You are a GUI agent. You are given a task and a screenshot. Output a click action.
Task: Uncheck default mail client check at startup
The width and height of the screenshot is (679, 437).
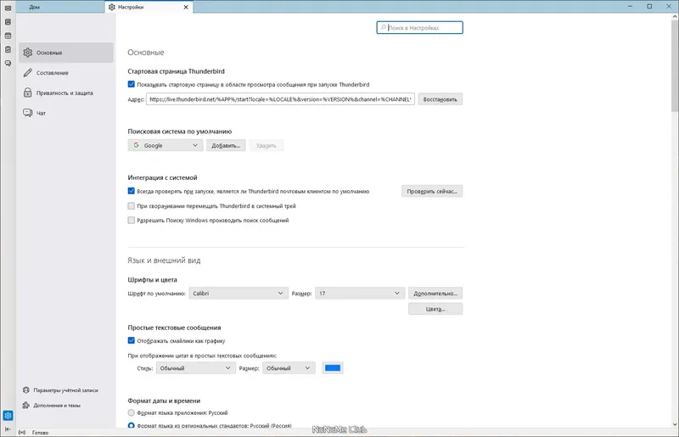pyautogui.click(x=132, y=191)
